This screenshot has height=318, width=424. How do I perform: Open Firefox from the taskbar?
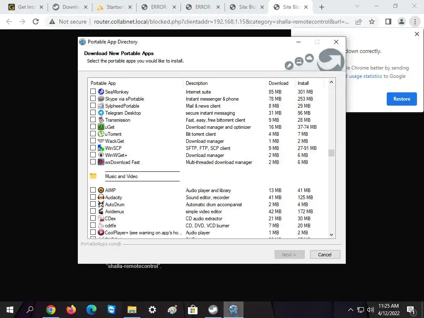click(x=71, y=310)
